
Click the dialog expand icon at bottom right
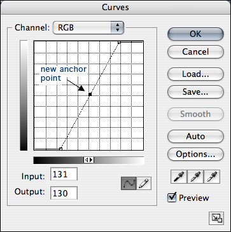coord(216,219)
